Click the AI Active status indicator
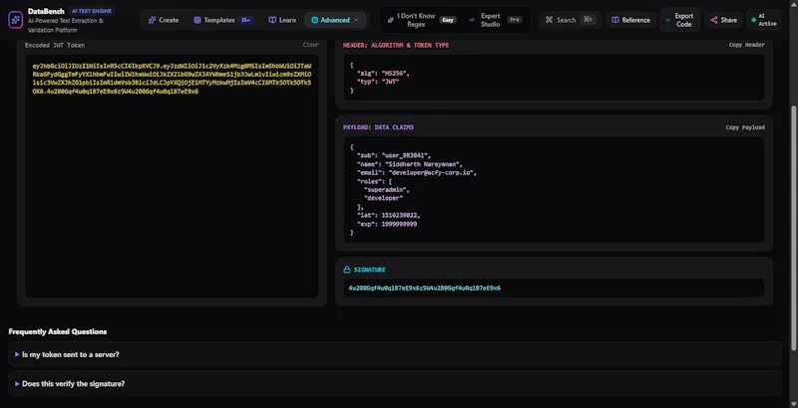This screenshot has width=798, height=408. [764, 20]
